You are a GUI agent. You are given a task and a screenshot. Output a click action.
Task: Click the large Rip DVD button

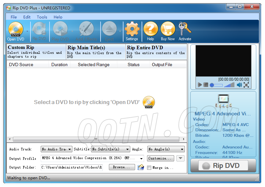(223, 166)
